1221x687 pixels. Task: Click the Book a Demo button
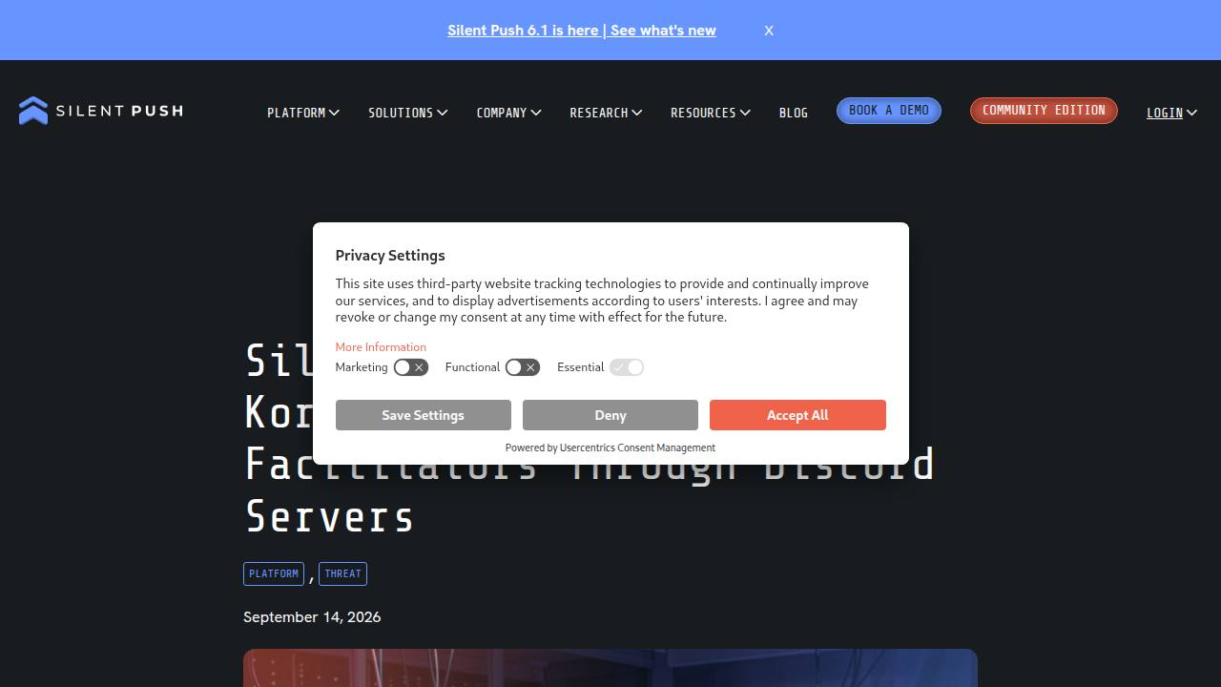coord(889,111)
